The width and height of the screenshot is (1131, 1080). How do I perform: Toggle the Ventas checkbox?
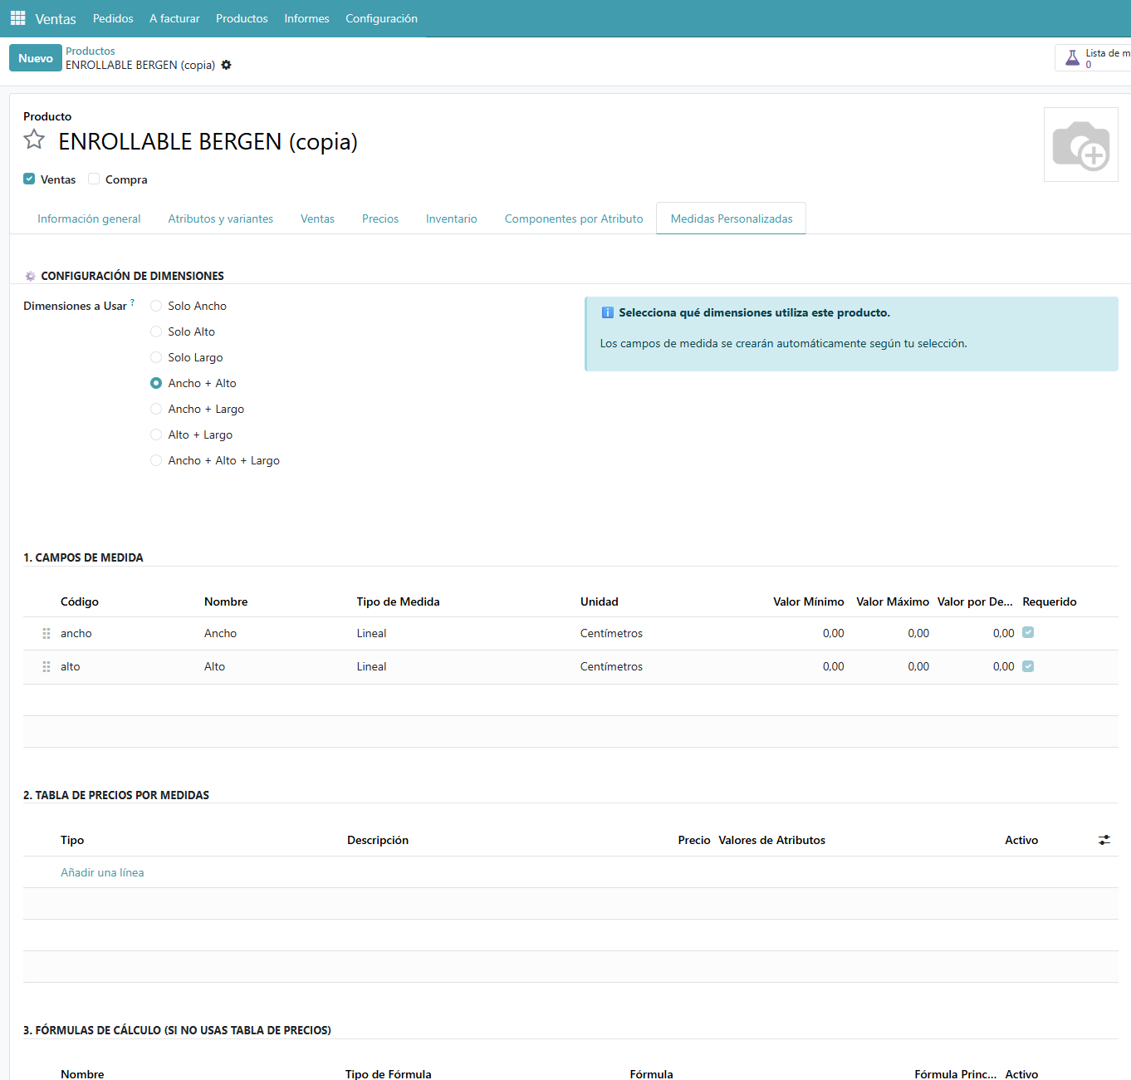click(x=29, y=179)
